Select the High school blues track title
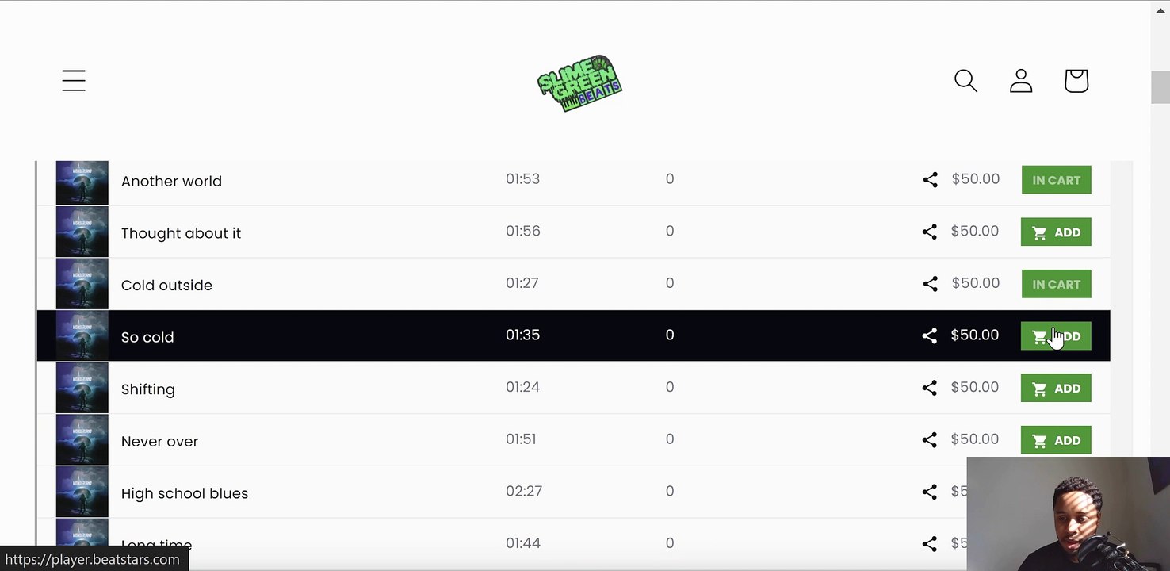 tap(185, 493)
